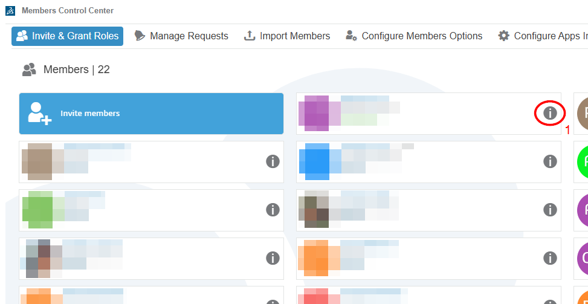Click the 3DS logo beside Members Control Center

tap(10, 11)
